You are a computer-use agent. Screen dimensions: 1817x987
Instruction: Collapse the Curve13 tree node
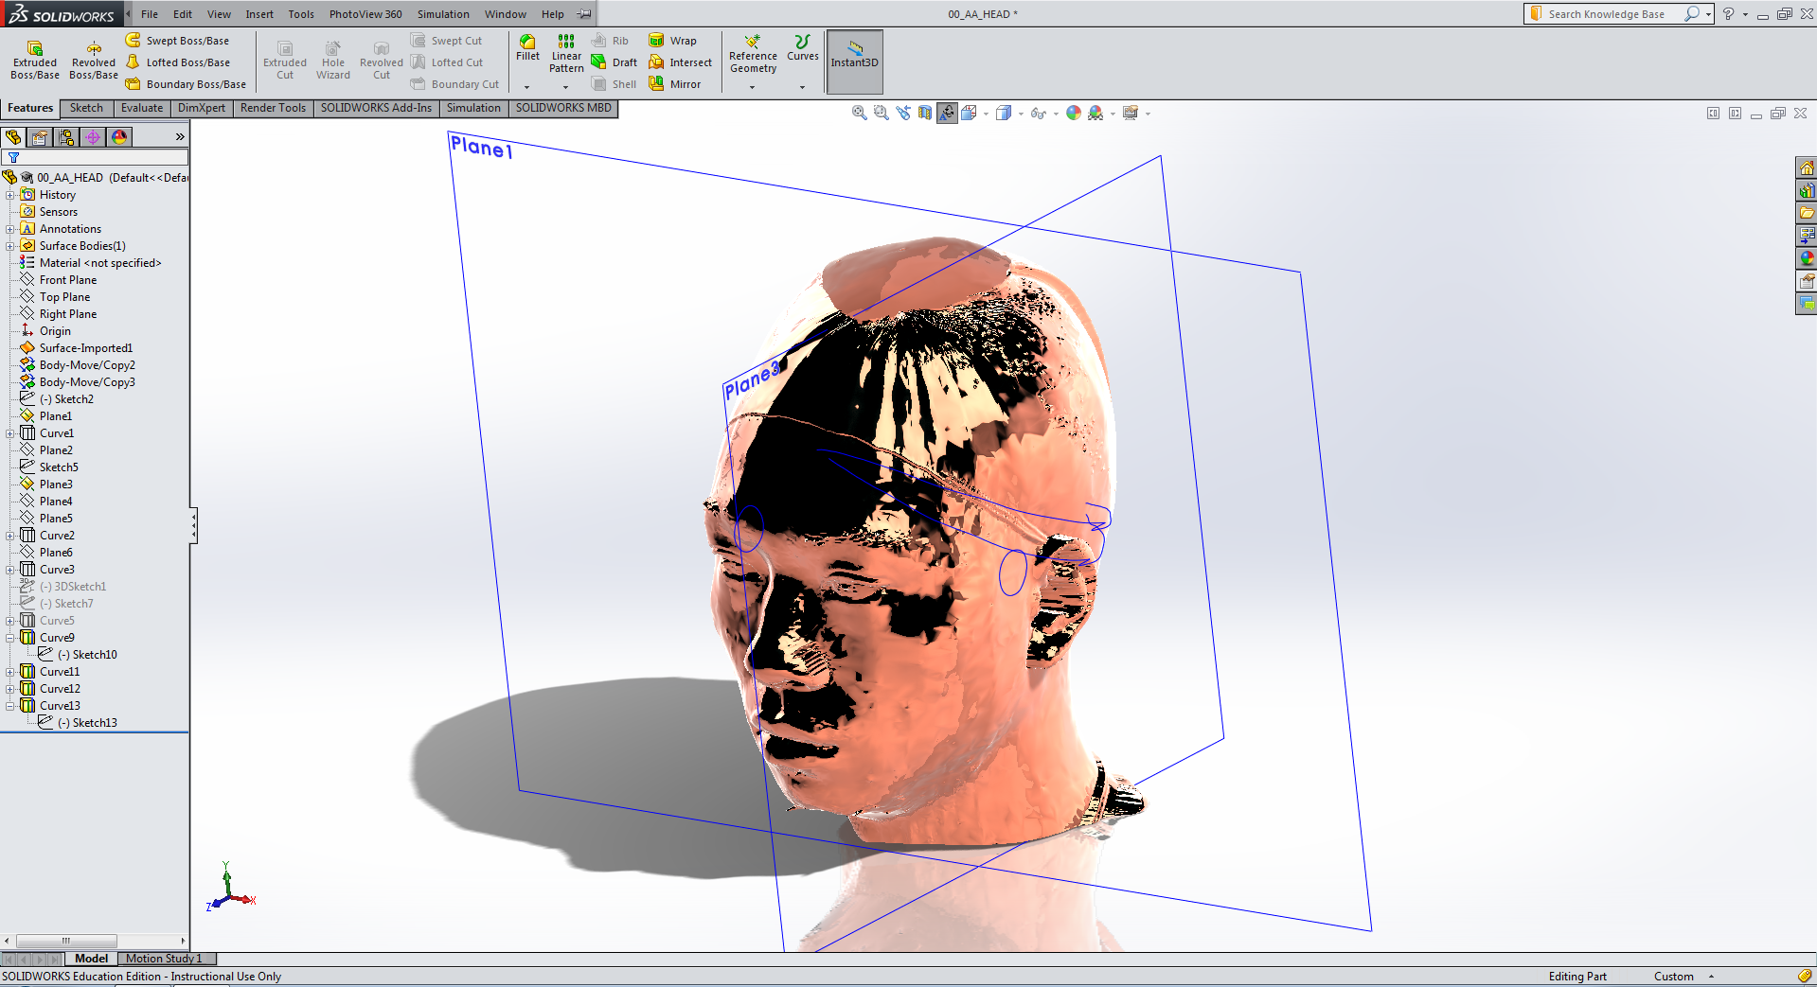(10, 706)
